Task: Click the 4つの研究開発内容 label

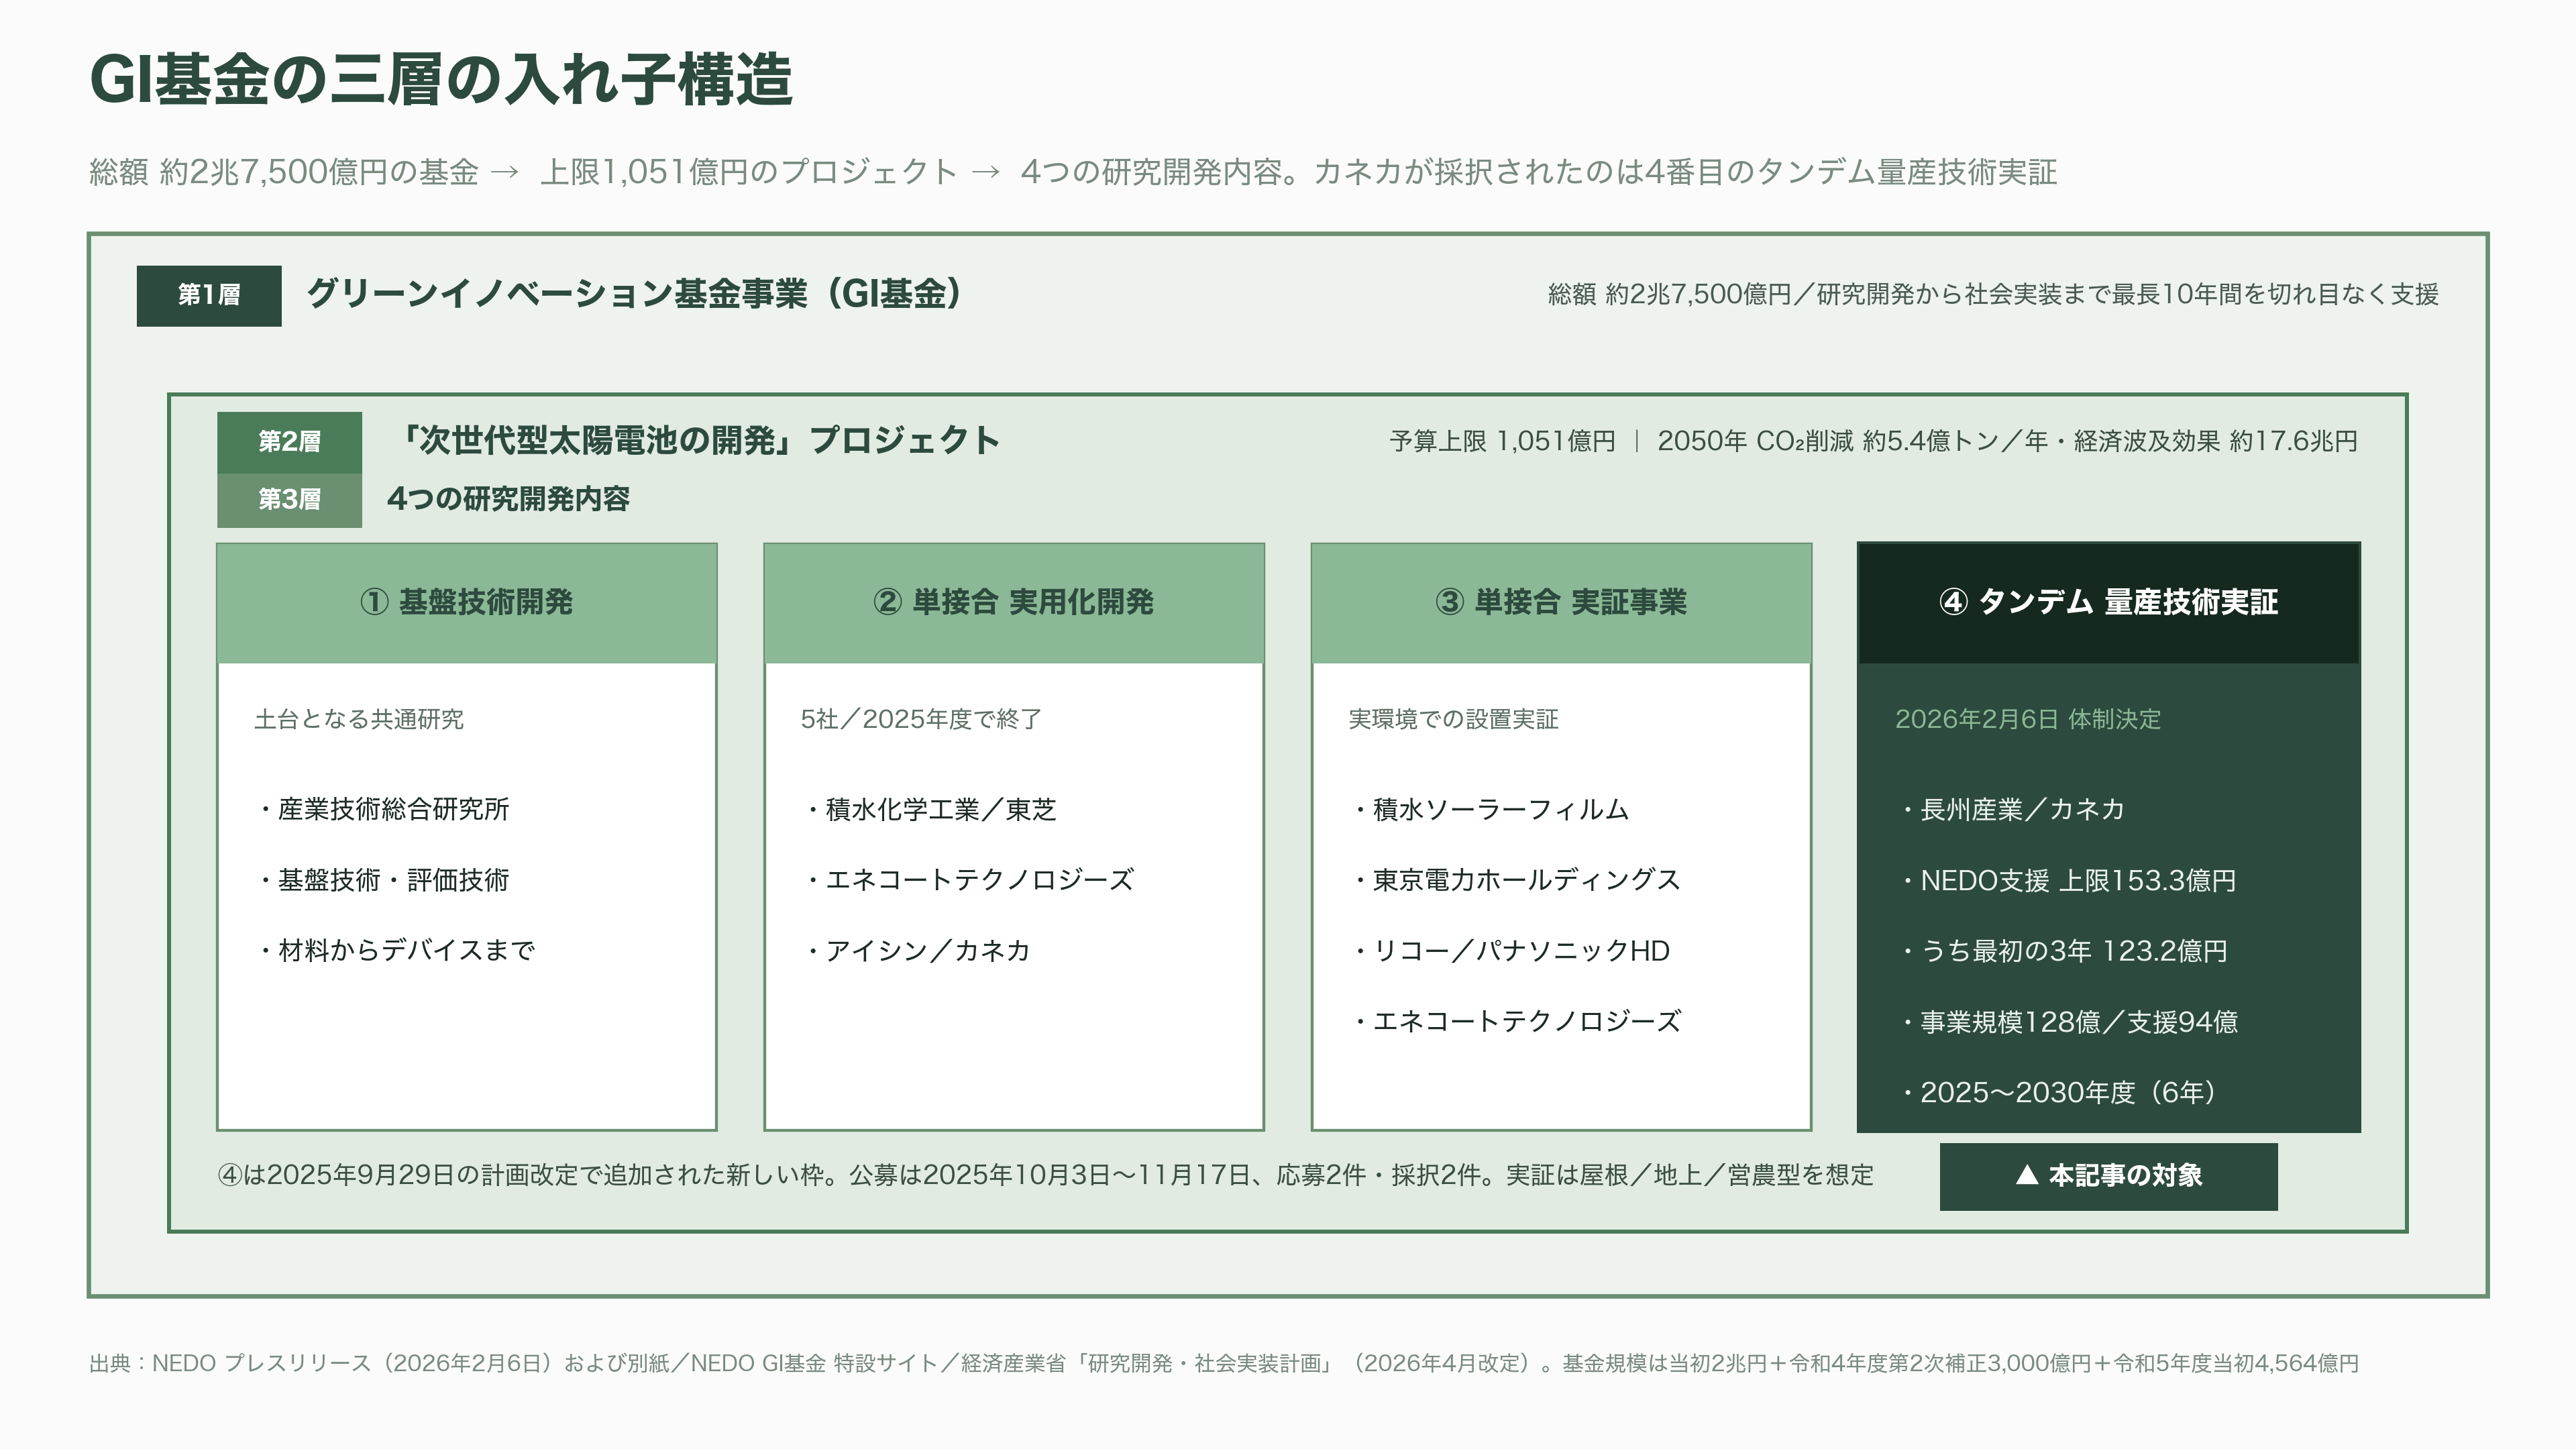Action: tap(508, 499)
